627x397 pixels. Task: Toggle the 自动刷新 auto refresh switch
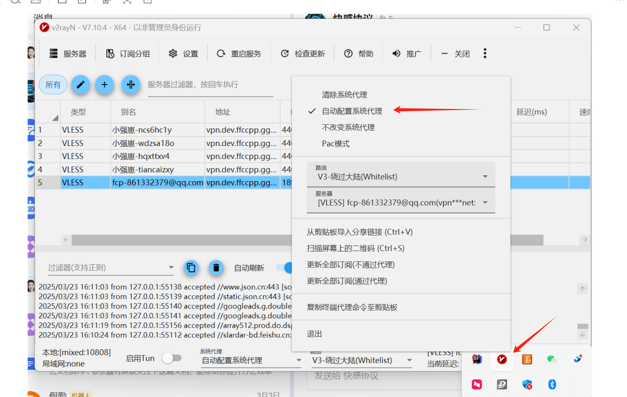coord(284,268)
